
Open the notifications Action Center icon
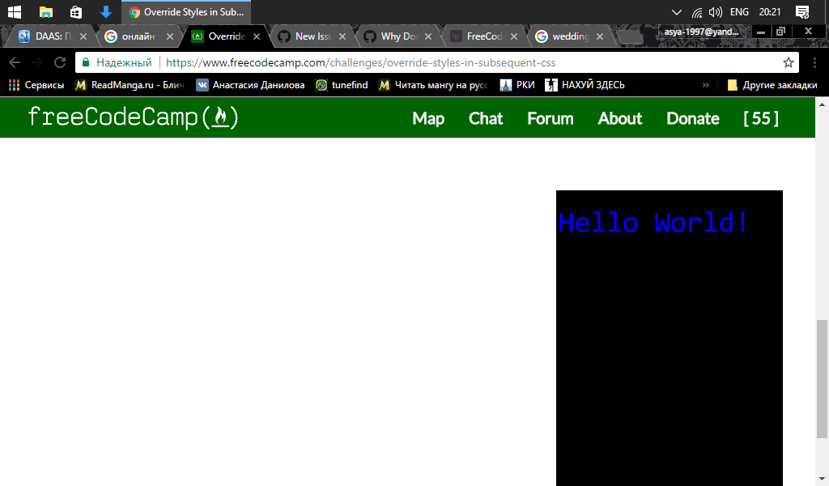coord(802,12)
